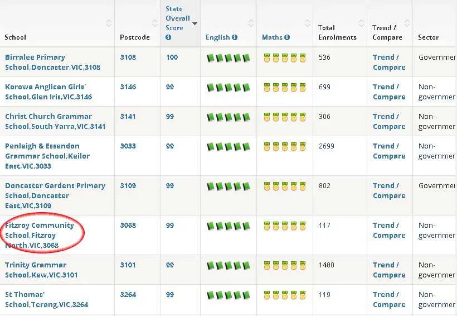Image resolution: width=457 pixels, height=316 pixels.
Task: Click Maths medal rating for Christ Church Grammar
Action: [x=285, y=117]
